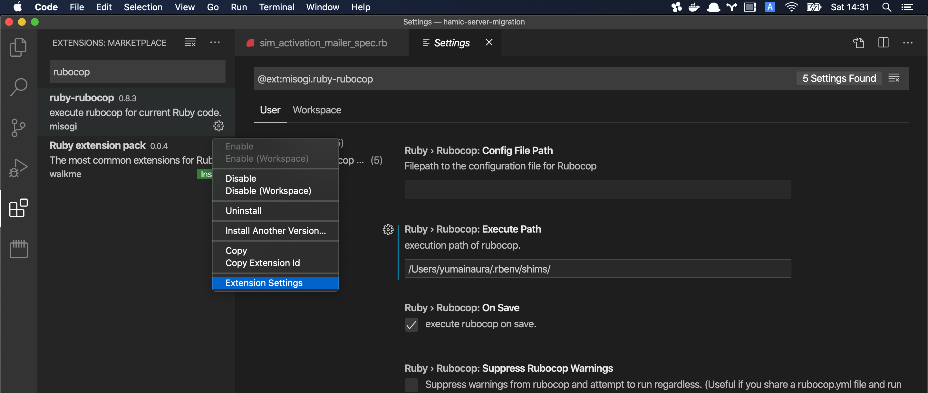Open the Help menu

[361, 7]
